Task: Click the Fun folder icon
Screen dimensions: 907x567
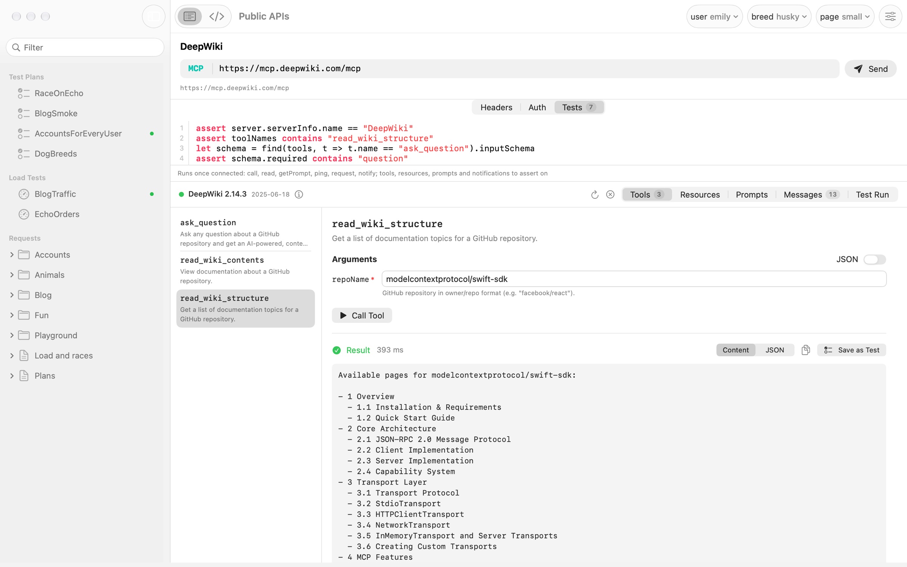Action: coord(24,315)
